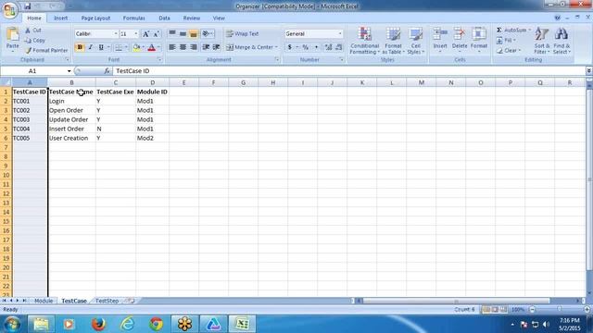Open Format as Table gallery
The height and width of the screenshot is (333, 593).
393,41
